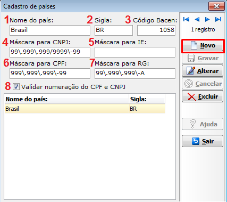This screenshot has width=227, height=202.
Task: Click the Gravar button
Action: pyautogui.click(x=203, y=58)
